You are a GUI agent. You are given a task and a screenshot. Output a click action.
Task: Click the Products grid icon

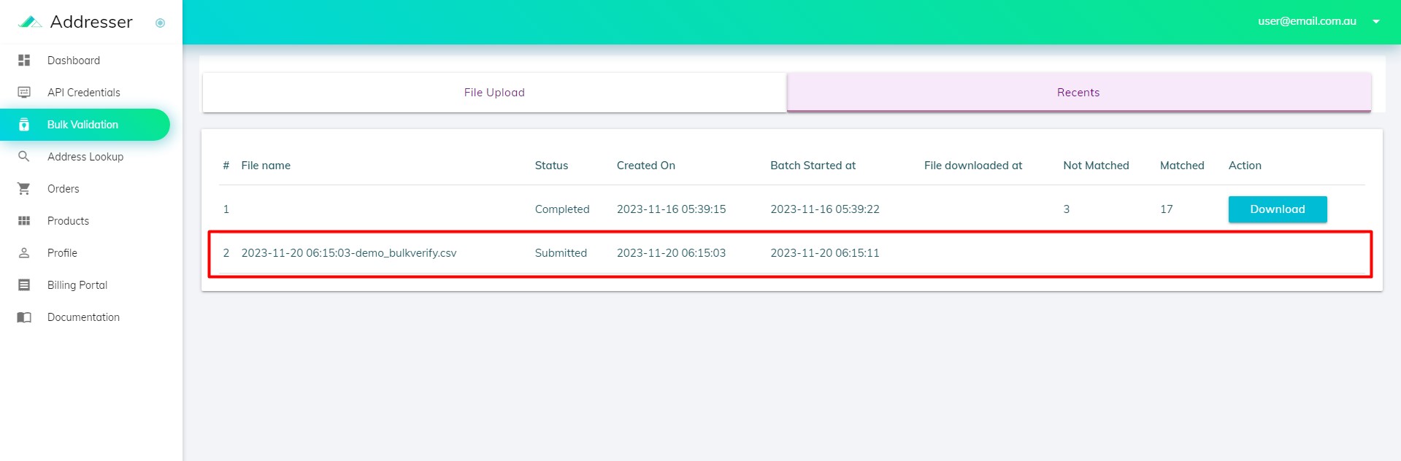(24, 221)
